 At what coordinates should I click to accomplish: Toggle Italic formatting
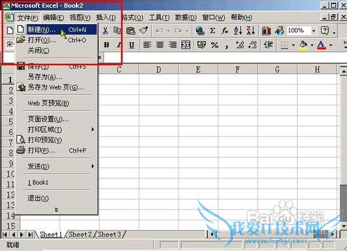coord(119,45)
